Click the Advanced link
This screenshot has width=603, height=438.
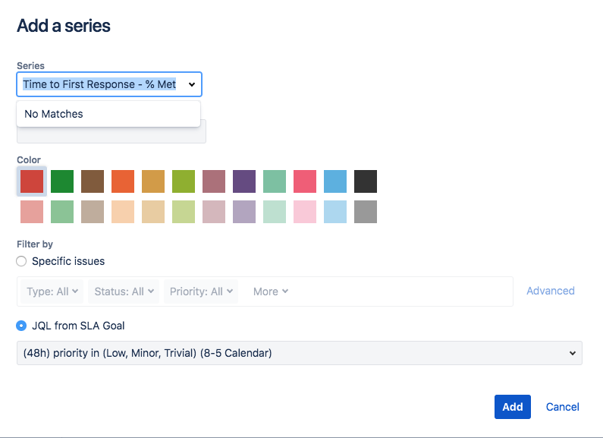[x=551, y=291]
